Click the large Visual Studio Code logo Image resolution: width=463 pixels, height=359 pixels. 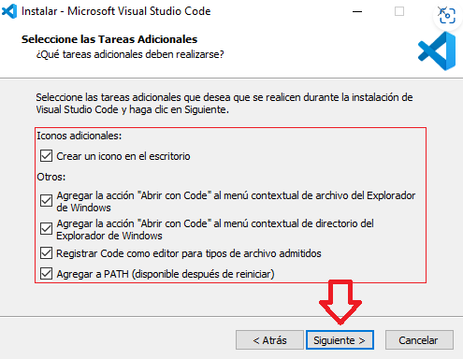[x=437, y=50]
